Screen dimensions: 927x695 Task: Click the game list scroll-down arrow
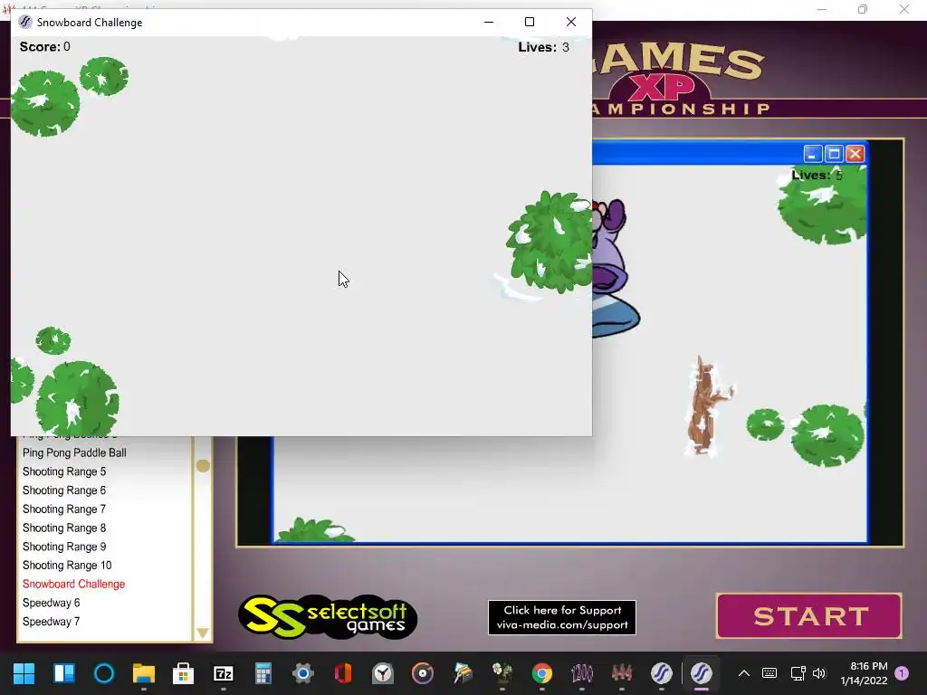pos(203,633)
